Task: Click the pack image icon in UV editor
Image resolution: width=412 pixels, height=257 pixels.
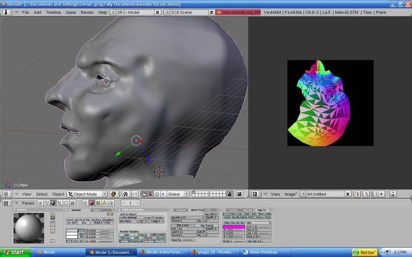Action: [x=356, y=194]
